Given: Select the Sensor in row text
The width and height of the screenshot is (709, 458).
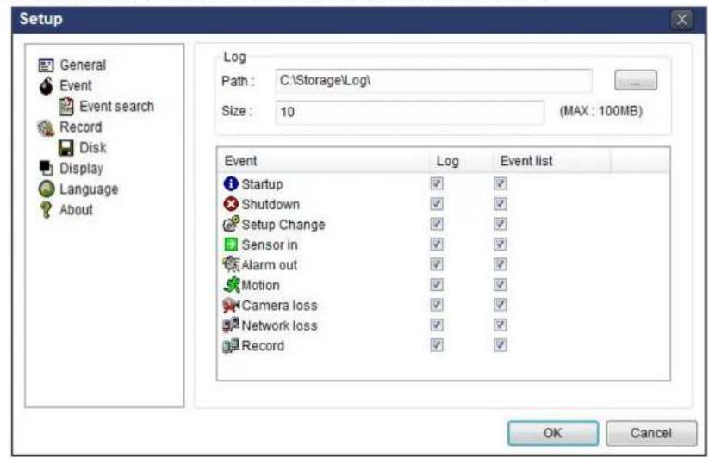Looking at the screenshot, I should 270,244.
